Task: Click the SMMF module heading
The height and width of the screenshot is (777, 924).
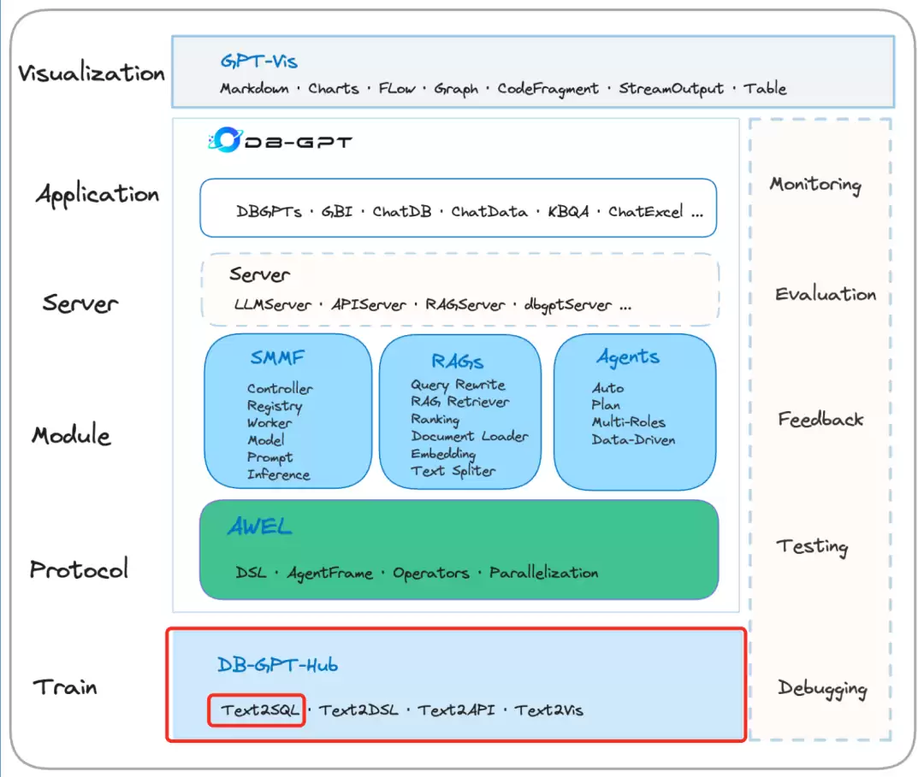Action: pyautogui.click(x=277, y=357)
